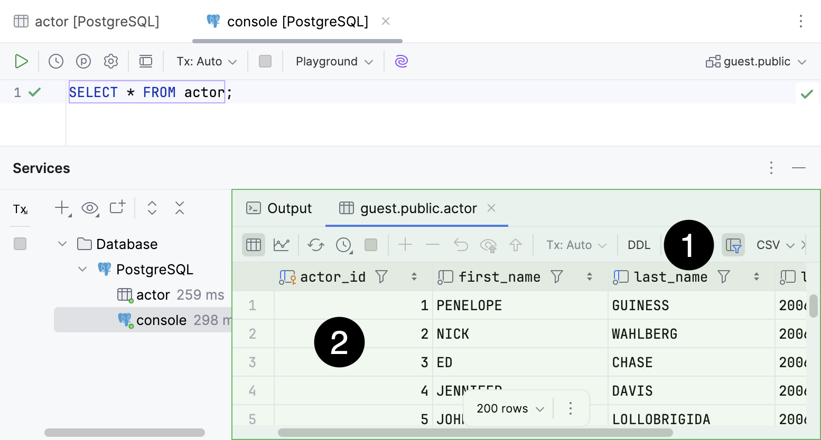Open DDL for the actor table
Viewport: 821px width, 440px height.
[x=639, y=244]
